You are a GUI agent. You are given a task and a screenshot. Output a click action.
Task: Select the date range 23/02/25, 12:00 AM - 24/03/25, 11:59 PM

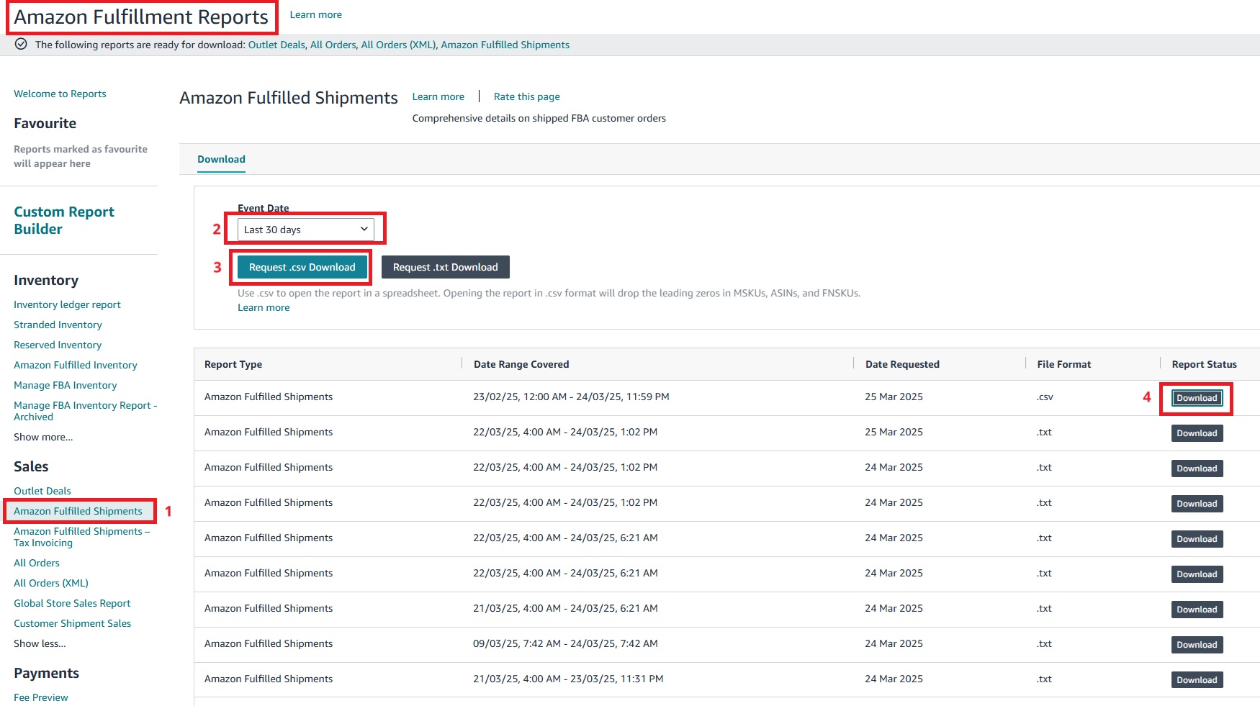pyautogui.click(x=571, y=397)
